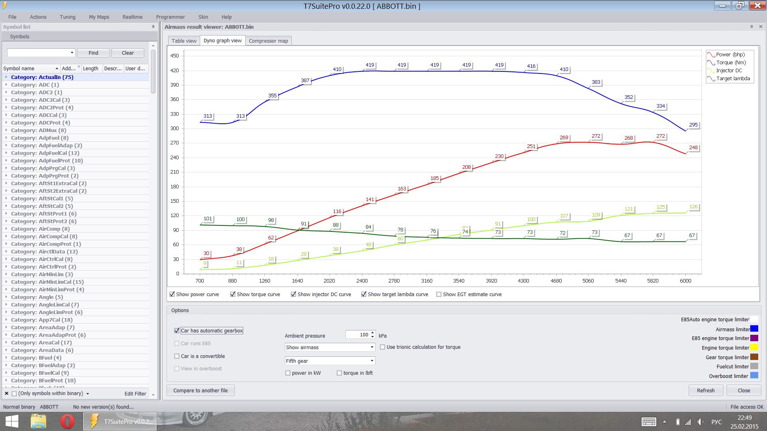767x431 pixels.
Task: Click the Refresh button
Action: coord(705,390)
